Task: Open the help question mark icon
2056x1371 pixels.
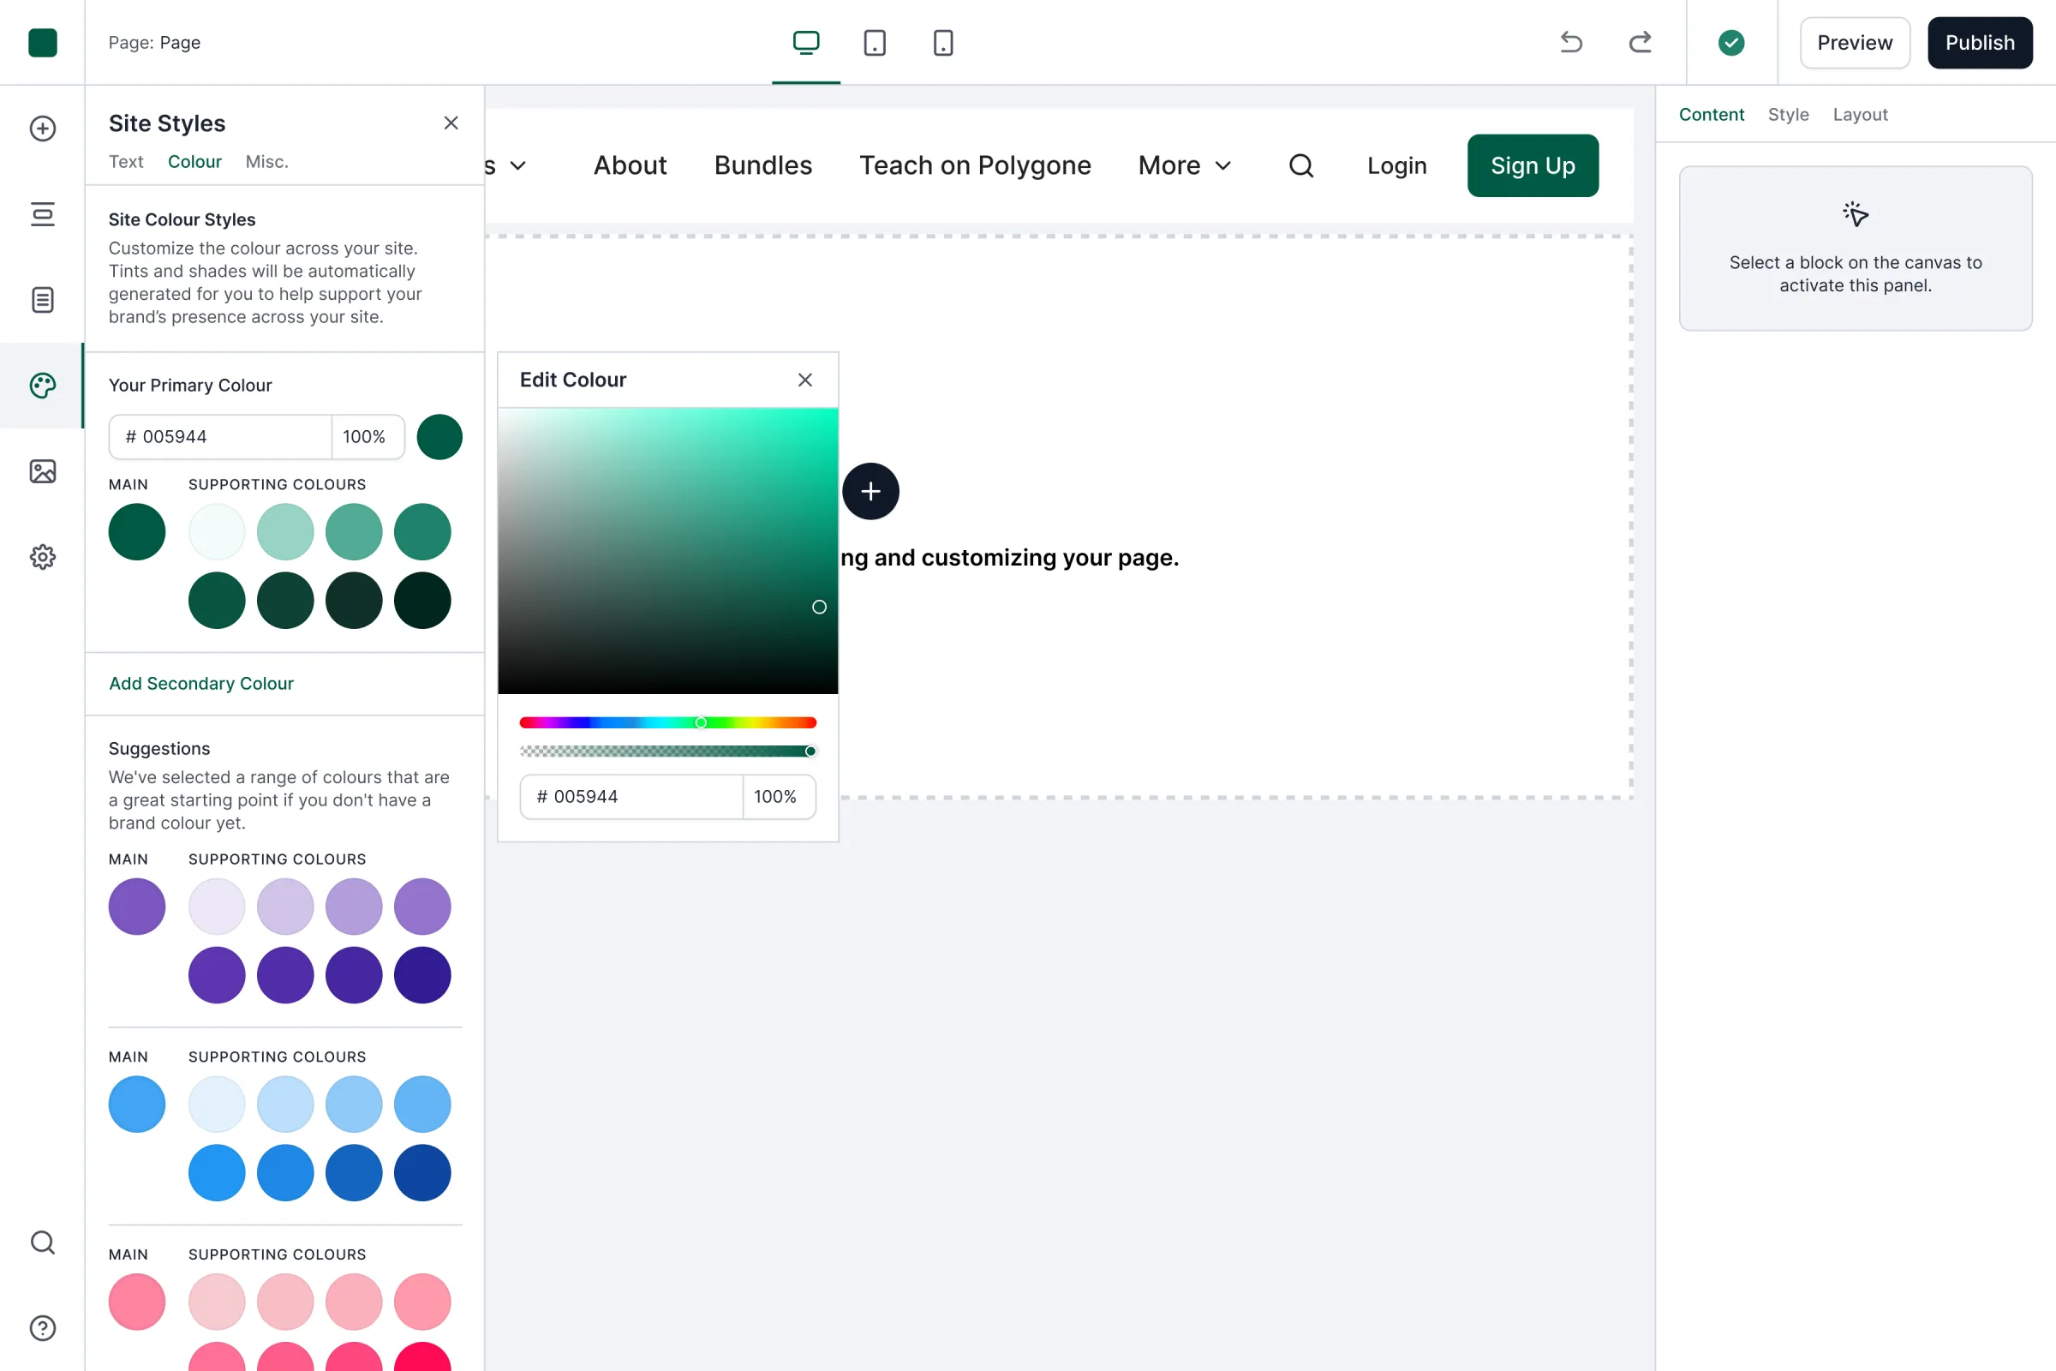Action: (42, 1328)
